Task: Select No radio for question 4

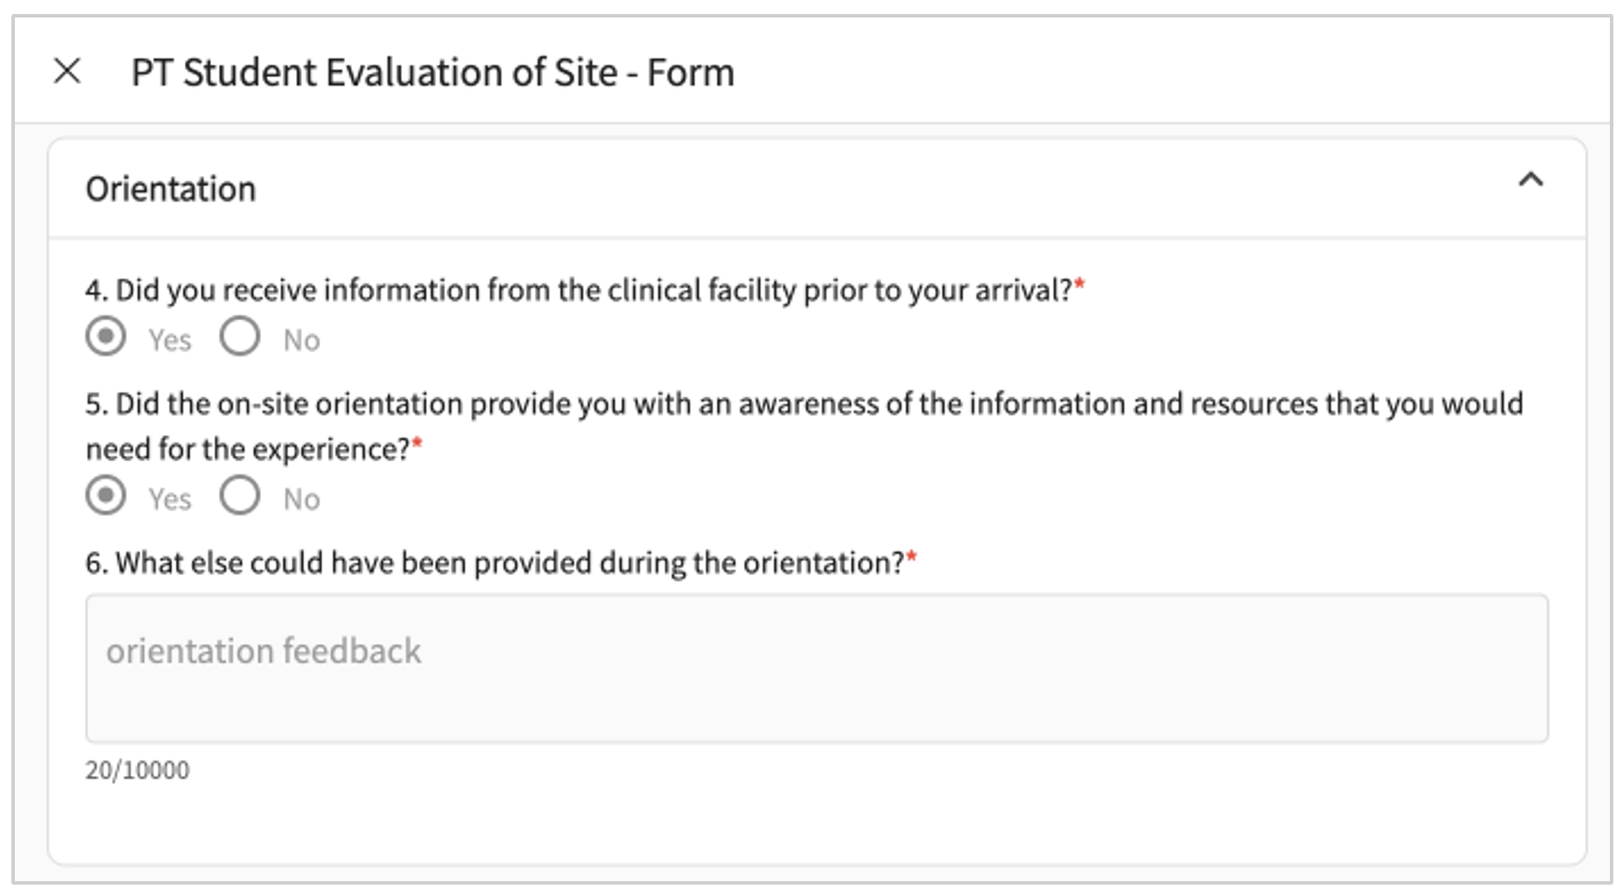Action: 240,337
